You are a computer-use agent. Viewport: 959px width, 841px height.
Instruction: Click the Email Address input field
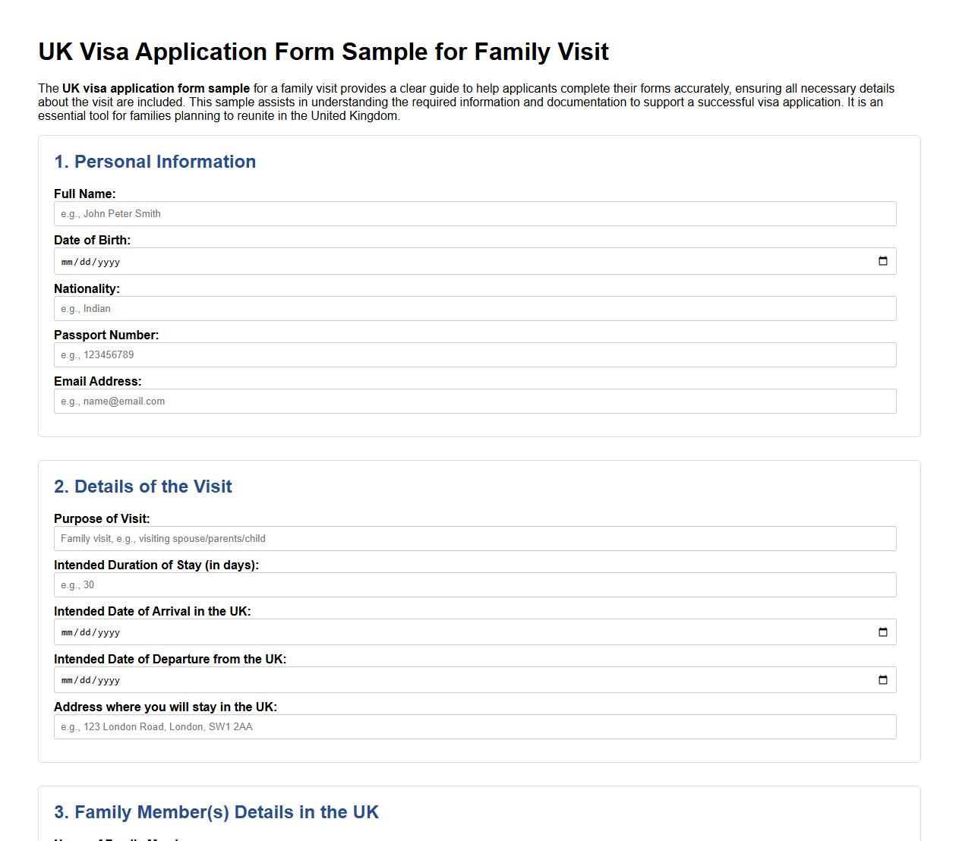point(475,401)
